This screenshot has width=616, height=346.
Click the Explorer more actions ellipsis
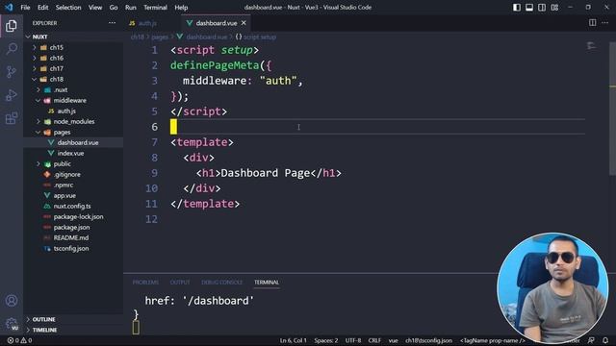112,23
